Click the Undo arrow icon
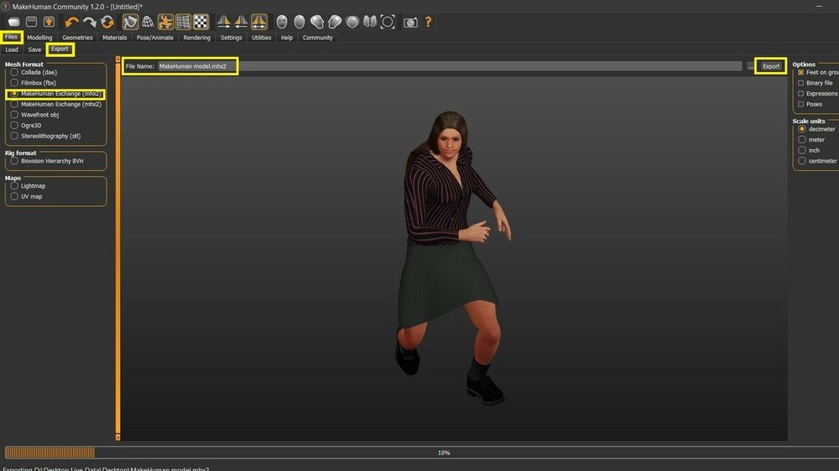The width and height of the screenshot is (839, 471). coord(72,22)
